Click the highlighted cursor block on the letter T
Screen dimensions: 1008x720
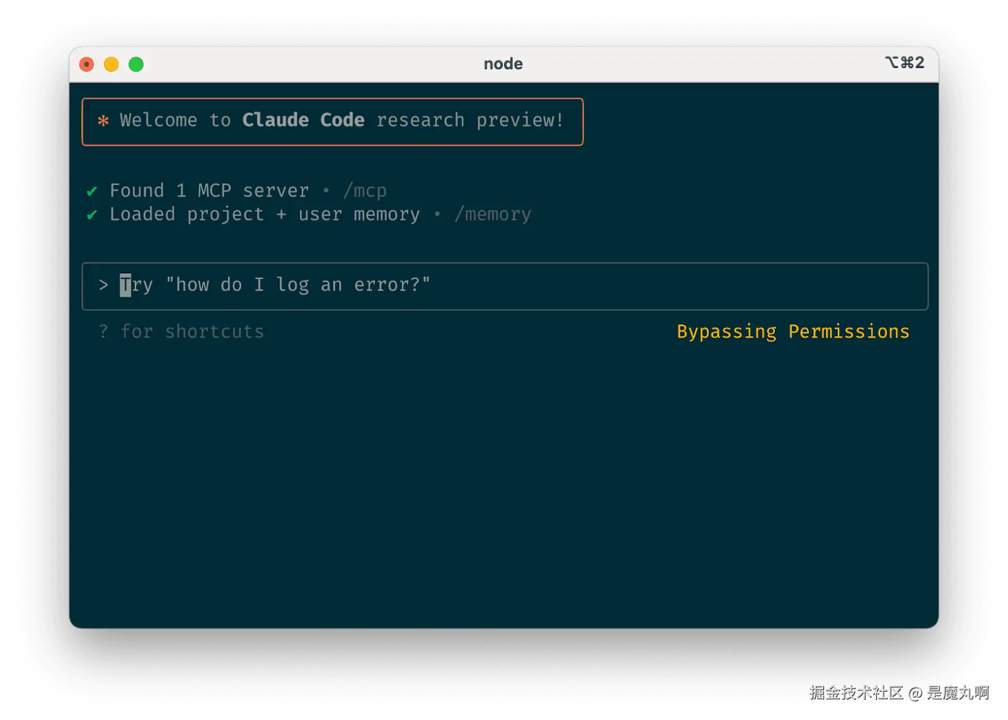[x=125, y=285]
